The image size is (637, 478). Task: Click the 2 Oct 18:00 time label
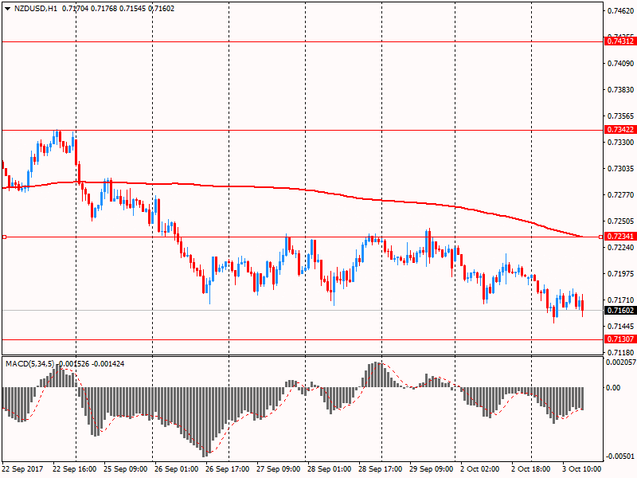pyautogui.click(x=530, y=468)
